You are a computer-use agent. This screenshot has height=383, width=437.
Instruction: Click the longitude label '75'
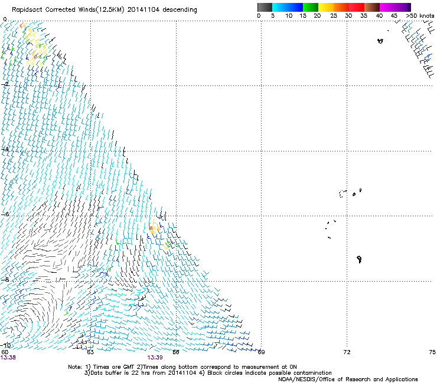[x=432, y=352]
